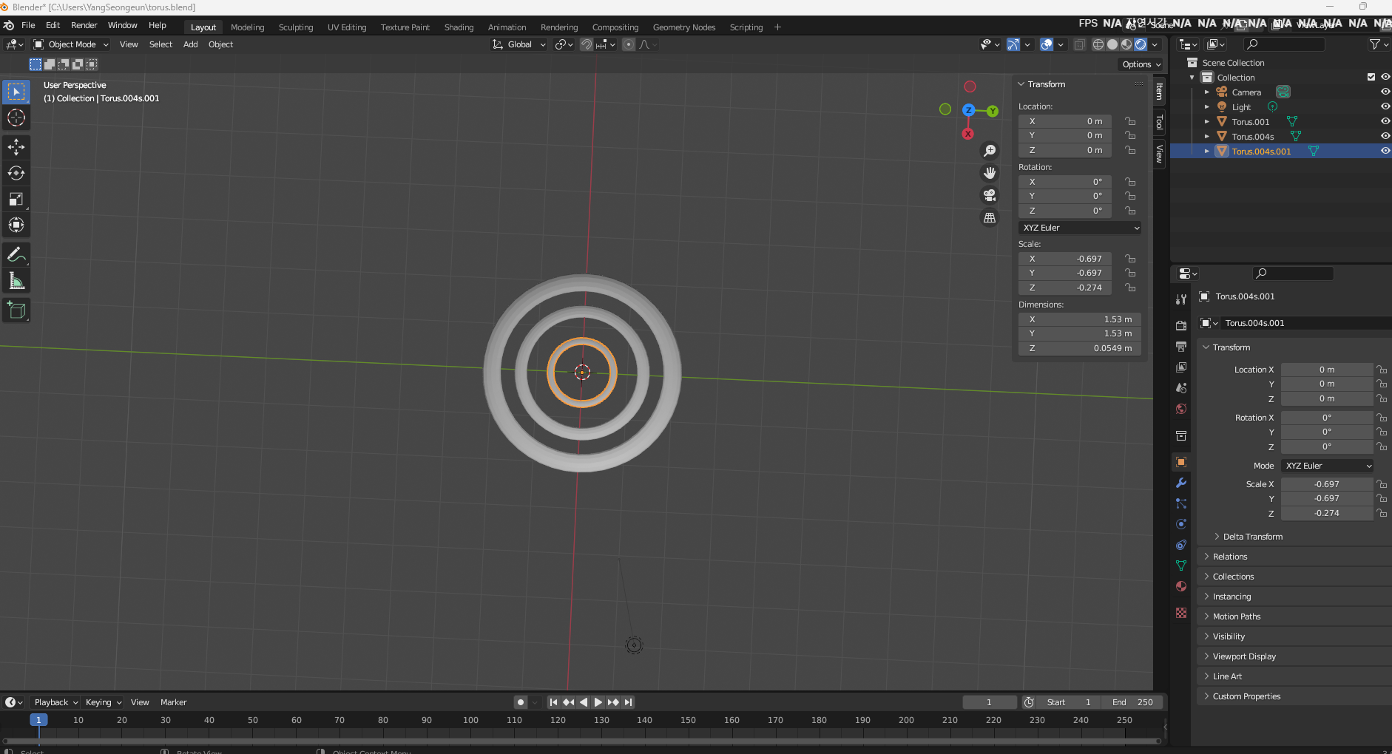Toggle the auto keying record button

[521, 702]
